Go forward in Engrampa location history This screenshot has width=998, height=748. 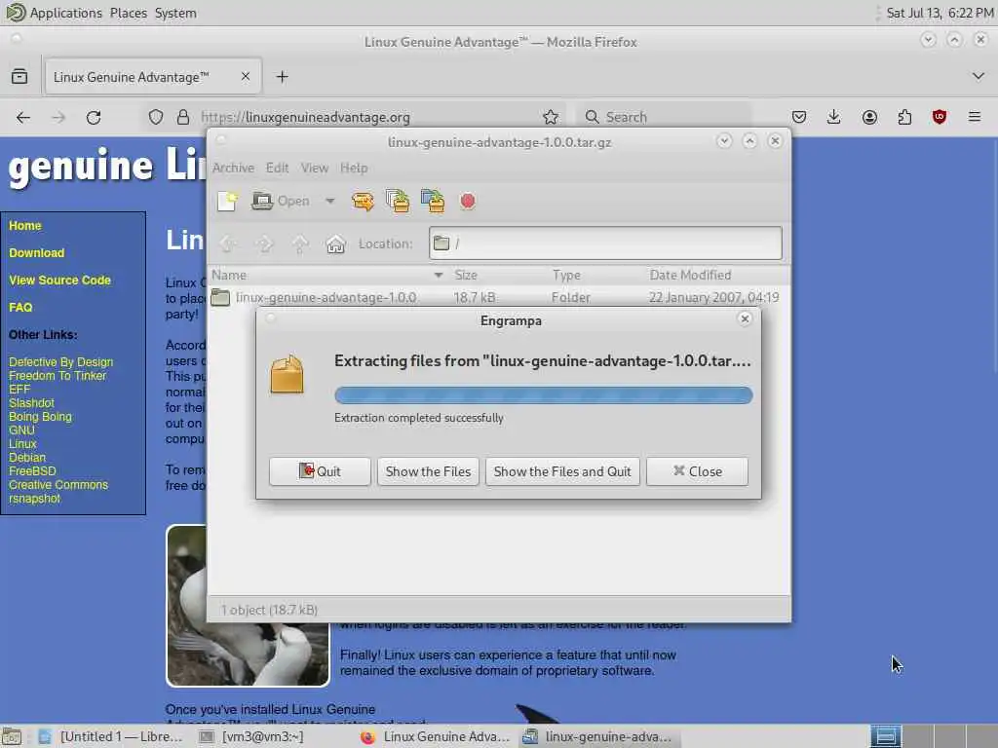(264, 243)
